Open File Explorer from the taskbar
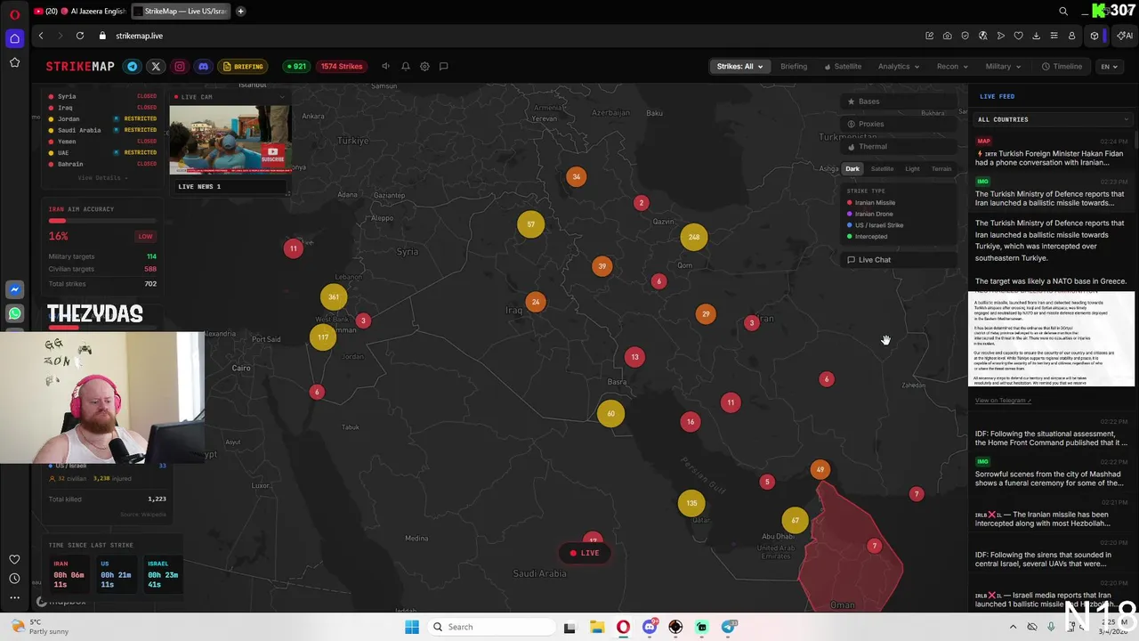Viewport: 1139px width, 641px height. [596, 627]
